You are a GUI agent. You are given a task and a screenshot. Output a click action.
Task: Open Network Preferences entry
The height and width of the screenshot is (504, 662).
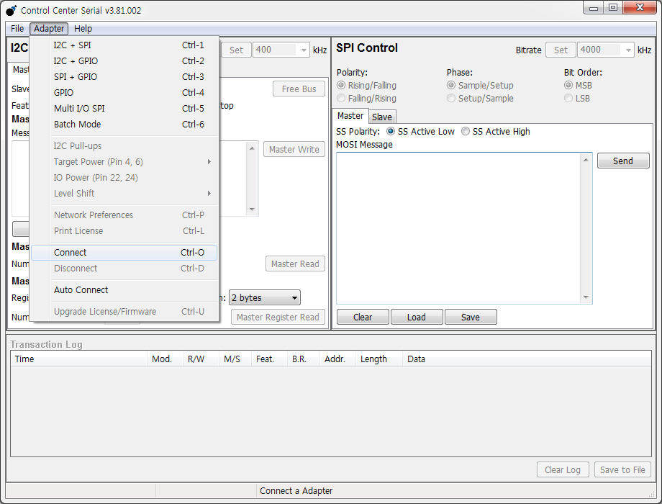coord(124,215)
